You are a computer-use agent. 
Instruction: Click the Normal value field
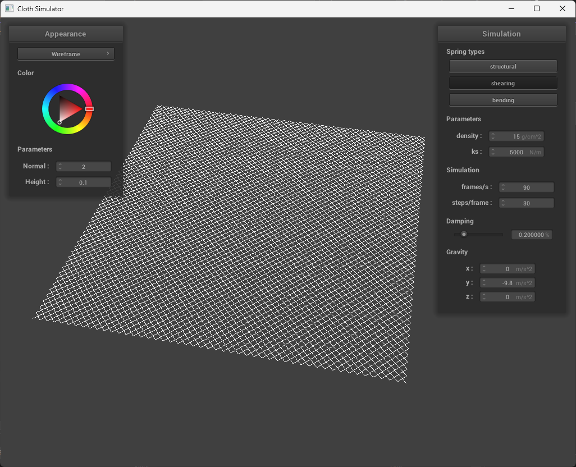[x=84, y=167]
